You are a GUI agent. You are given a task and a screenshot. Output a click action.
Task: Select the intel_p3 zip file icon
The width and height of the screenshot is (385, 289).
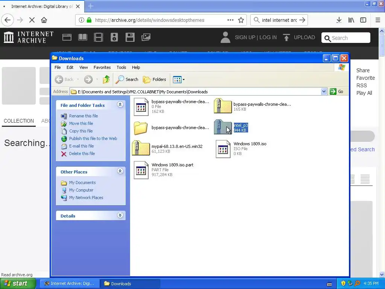pyautogui.click(x=223, y=127)
